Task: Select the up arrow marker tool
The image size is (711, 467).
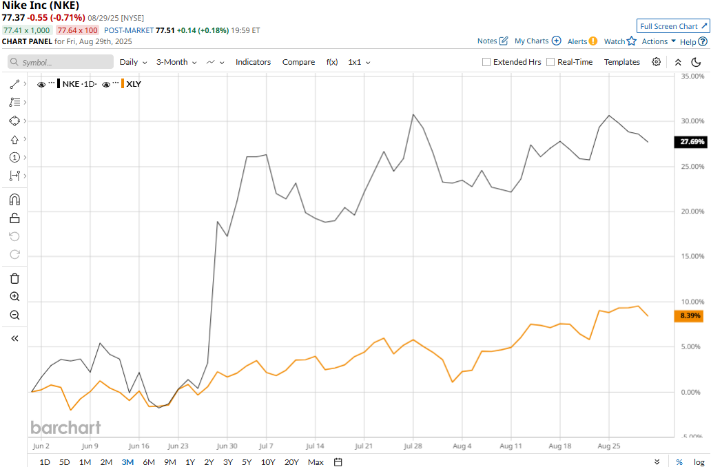Action: [14, 139]
